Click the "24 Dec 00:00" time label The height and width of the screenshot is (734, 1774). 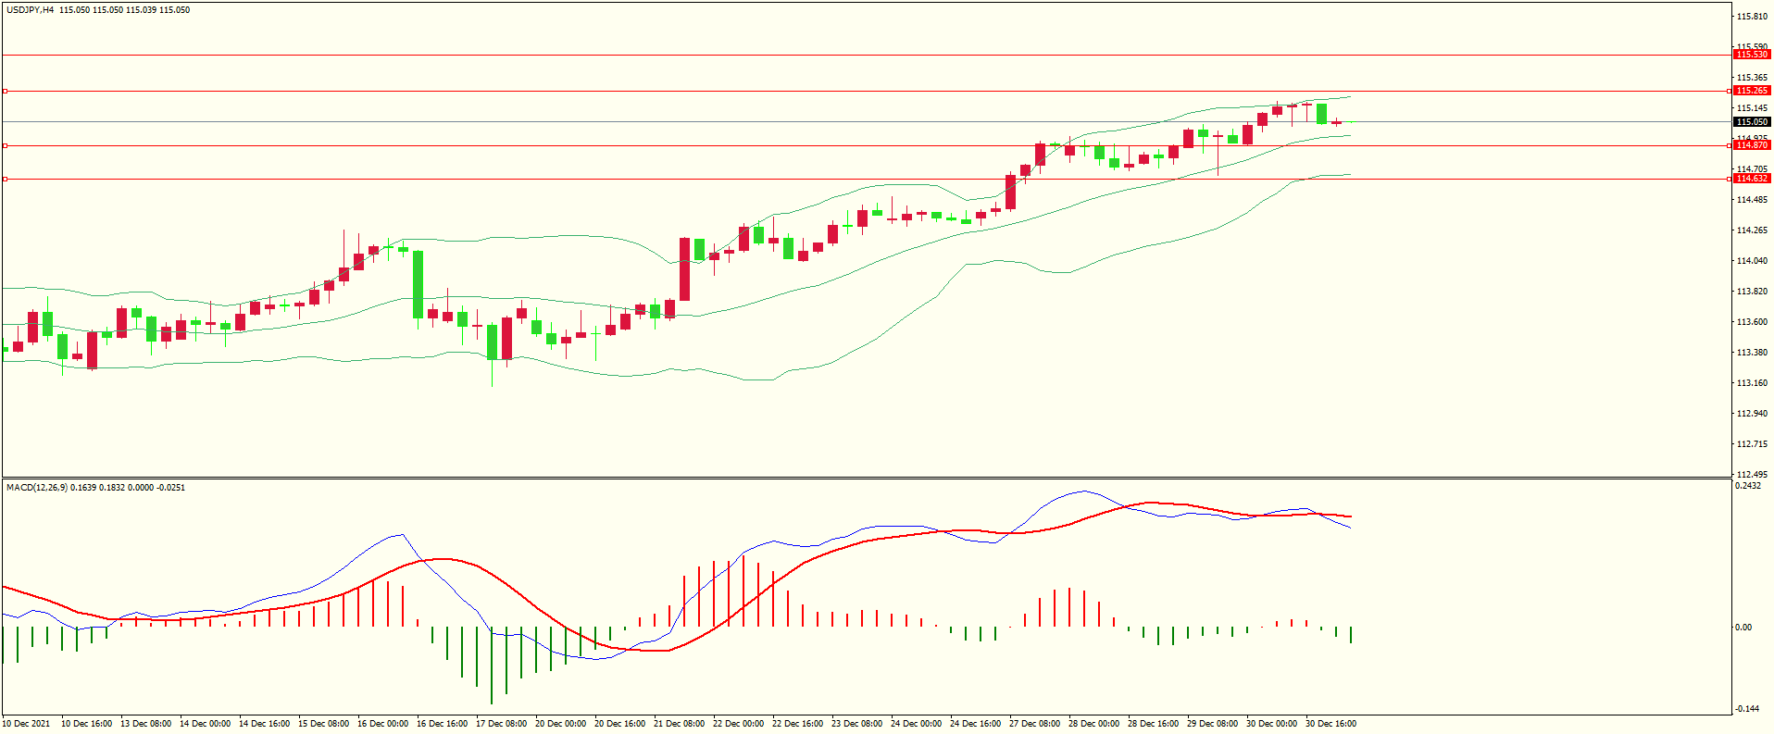pos(916,724)
